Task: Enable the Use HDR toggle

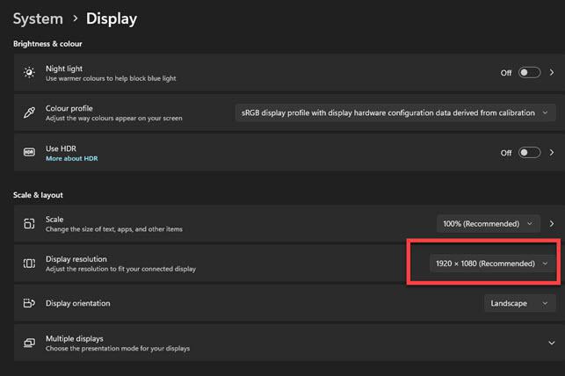Action: point(529,152)
